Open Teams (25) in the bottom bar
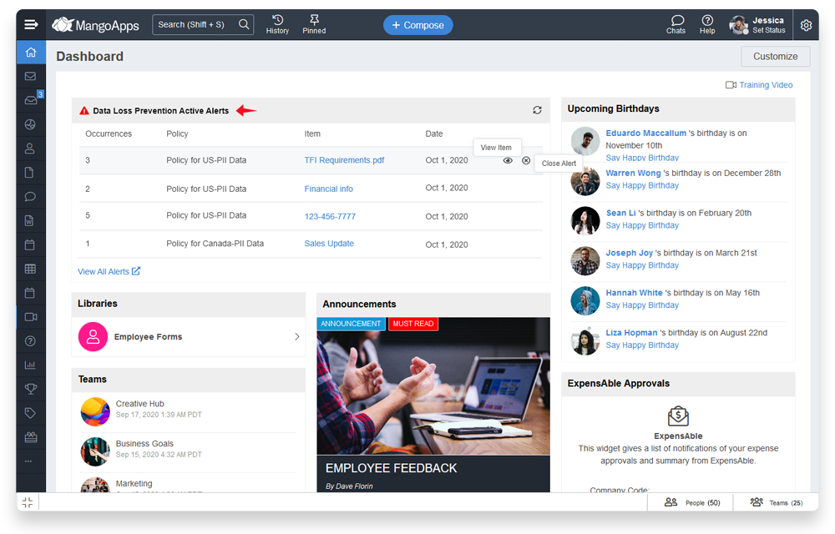The image size is (835, 534). [776, 502]
